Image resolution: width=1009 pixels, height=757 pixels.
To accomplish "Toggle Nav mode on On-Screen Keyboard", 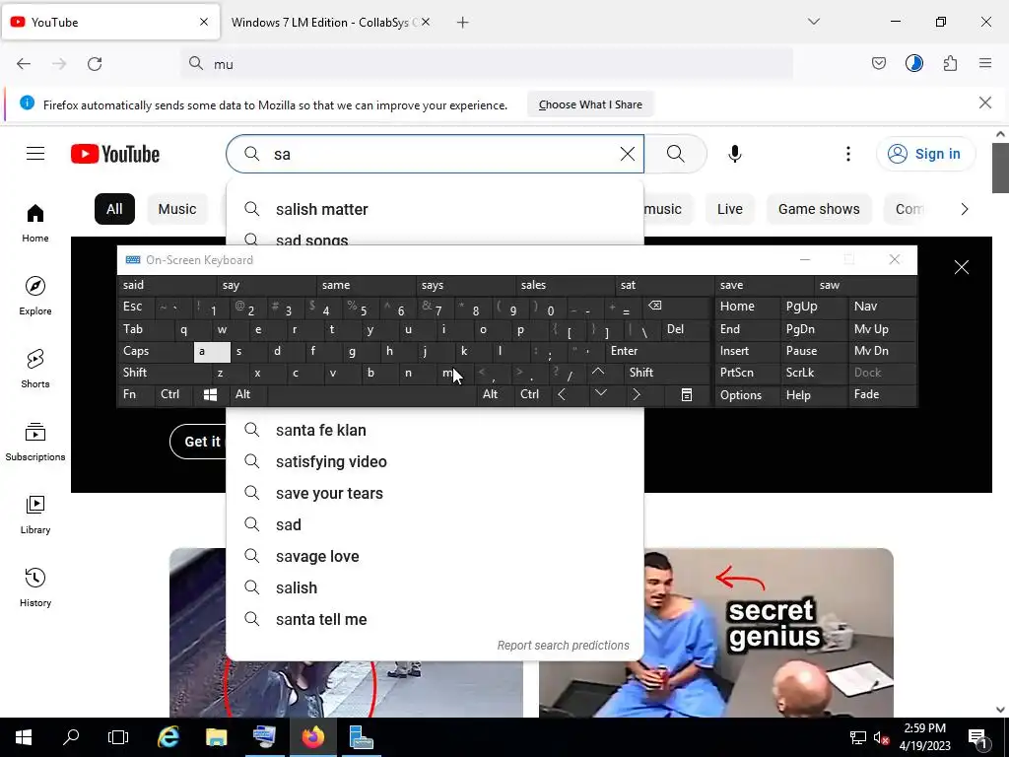I will pos(882,307).
